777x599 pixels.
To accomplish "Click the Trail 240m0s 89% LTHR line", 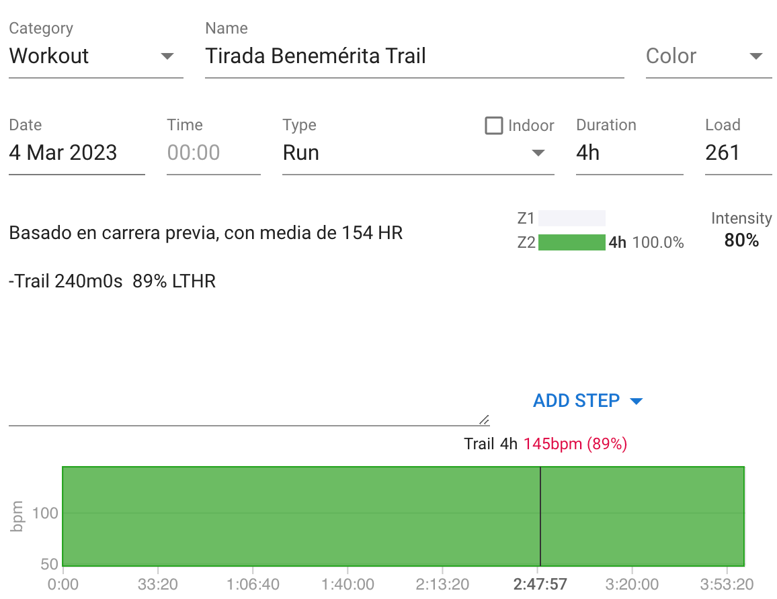I will coord(112,281).
